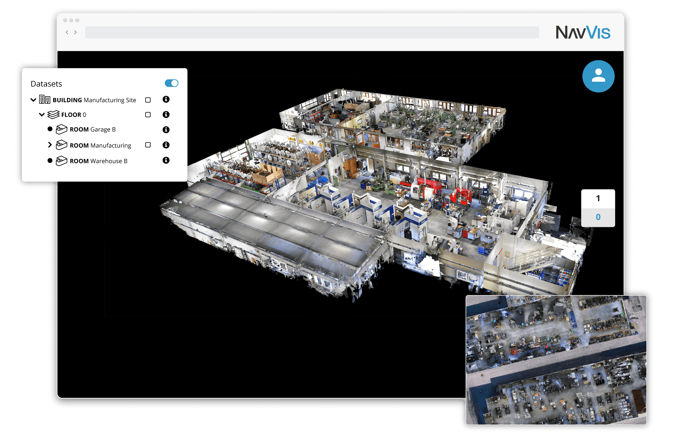
Task: Click the NavVis logo
Action: point(583,33)
